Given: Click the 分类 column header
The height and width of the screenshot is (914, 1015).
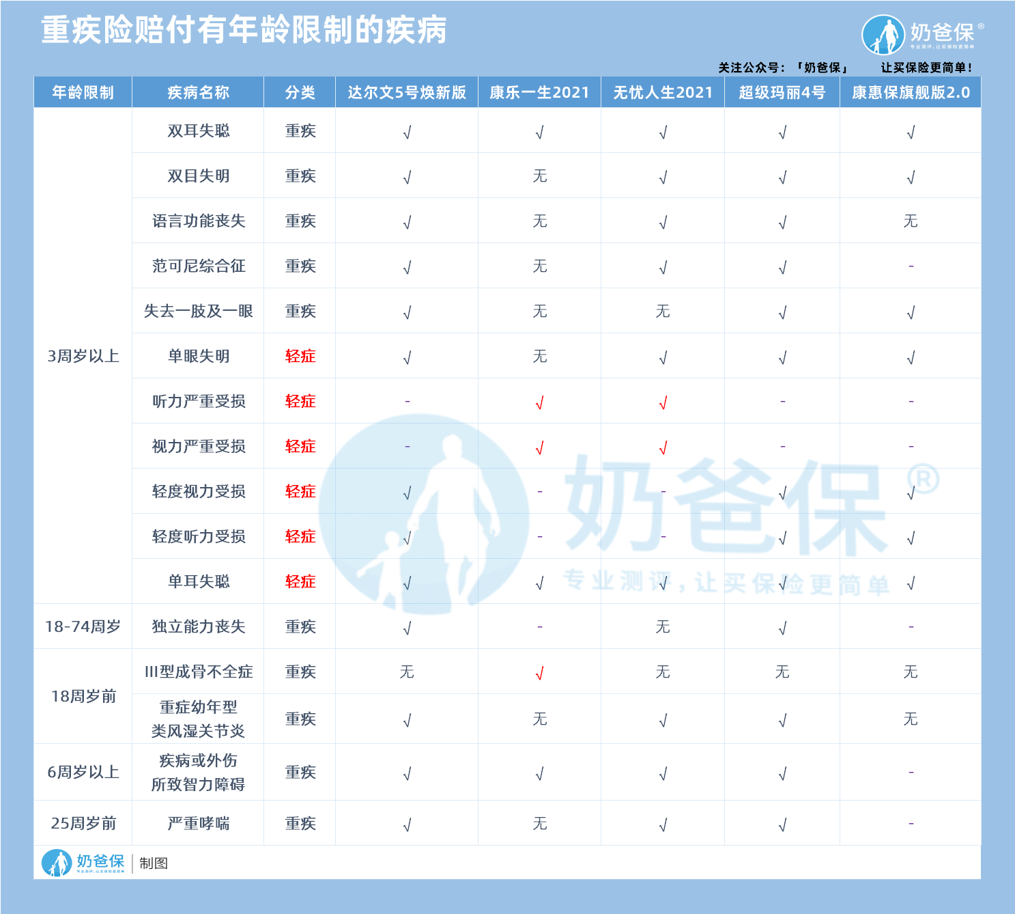Looking at the screenshot, I should (x=300, y=92).
